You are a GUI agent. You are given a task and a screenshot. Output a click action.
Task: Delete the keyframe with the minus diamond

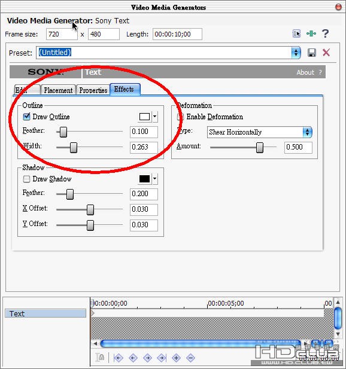pyautogui.click(x=190, y=358)
